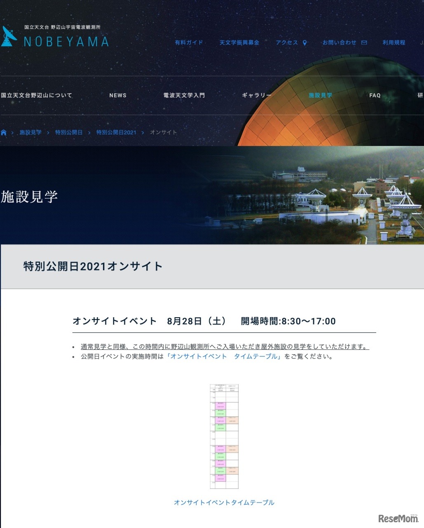Click the 有料ガイド header link
Viewport: 424px width, 528px height.
pyautogui.click(x=188, y=42)
